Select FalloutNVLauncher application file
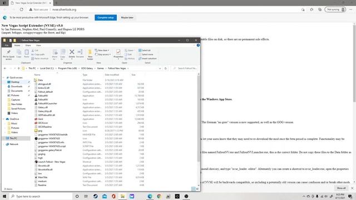The image size is (356, 200). point(47,103)
